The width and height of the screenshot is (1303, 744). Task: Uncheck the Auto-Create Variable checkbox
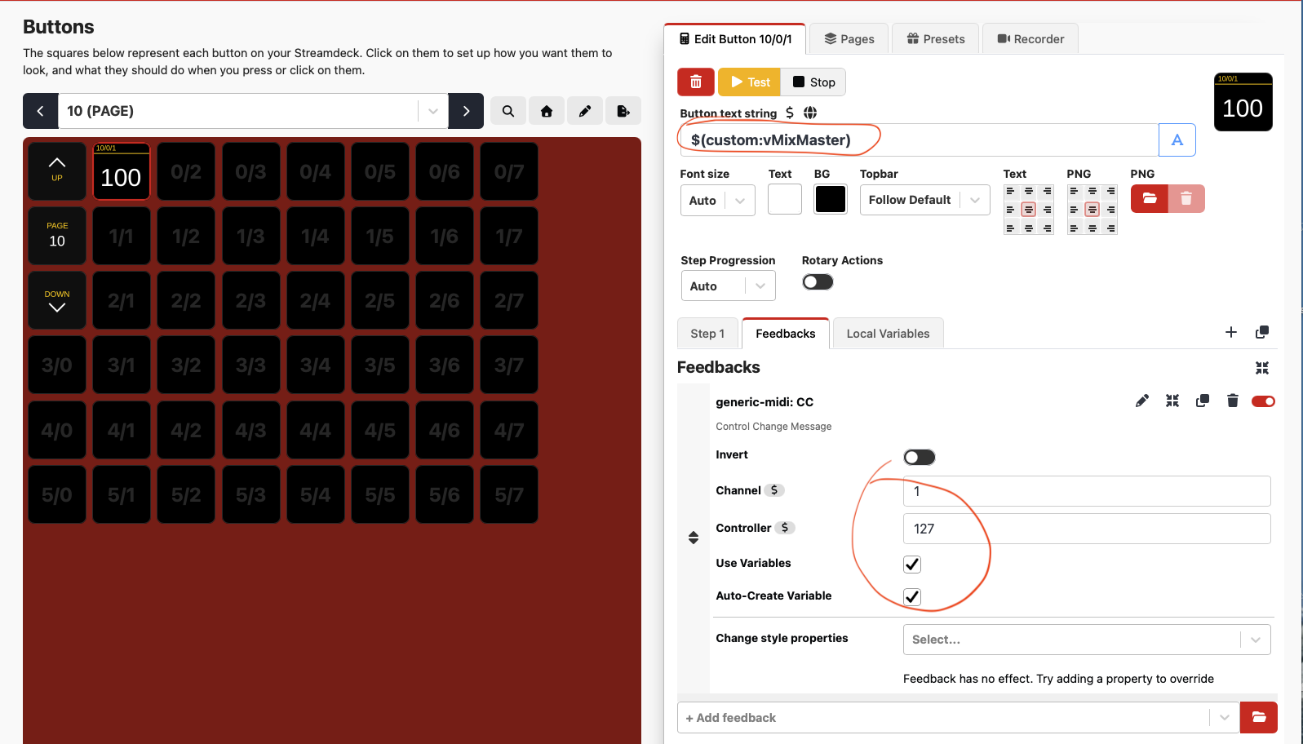pyautogui.click(x=912, y=597)
